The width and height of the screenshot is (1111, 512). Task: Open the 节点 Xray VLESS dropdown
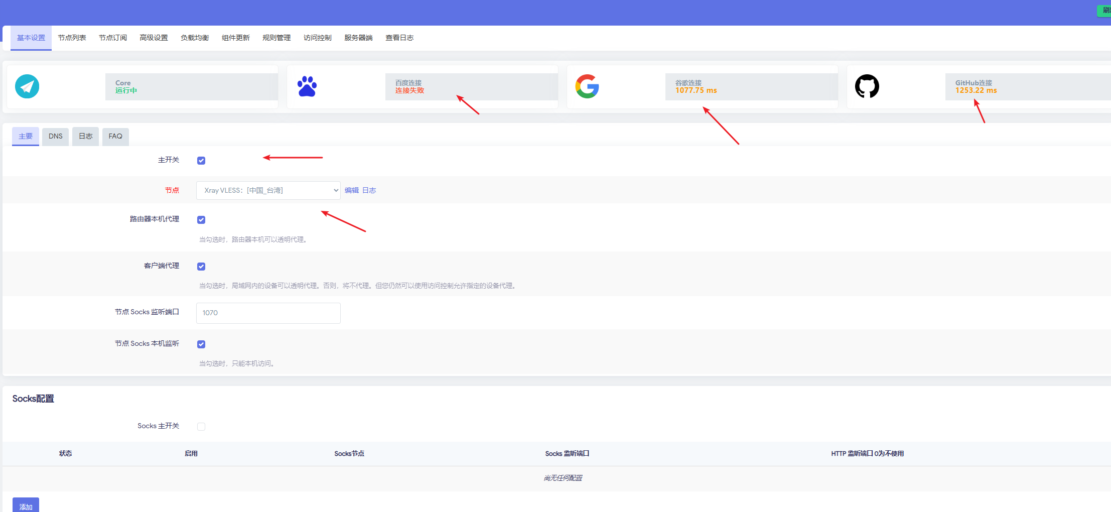coord(268,190)
